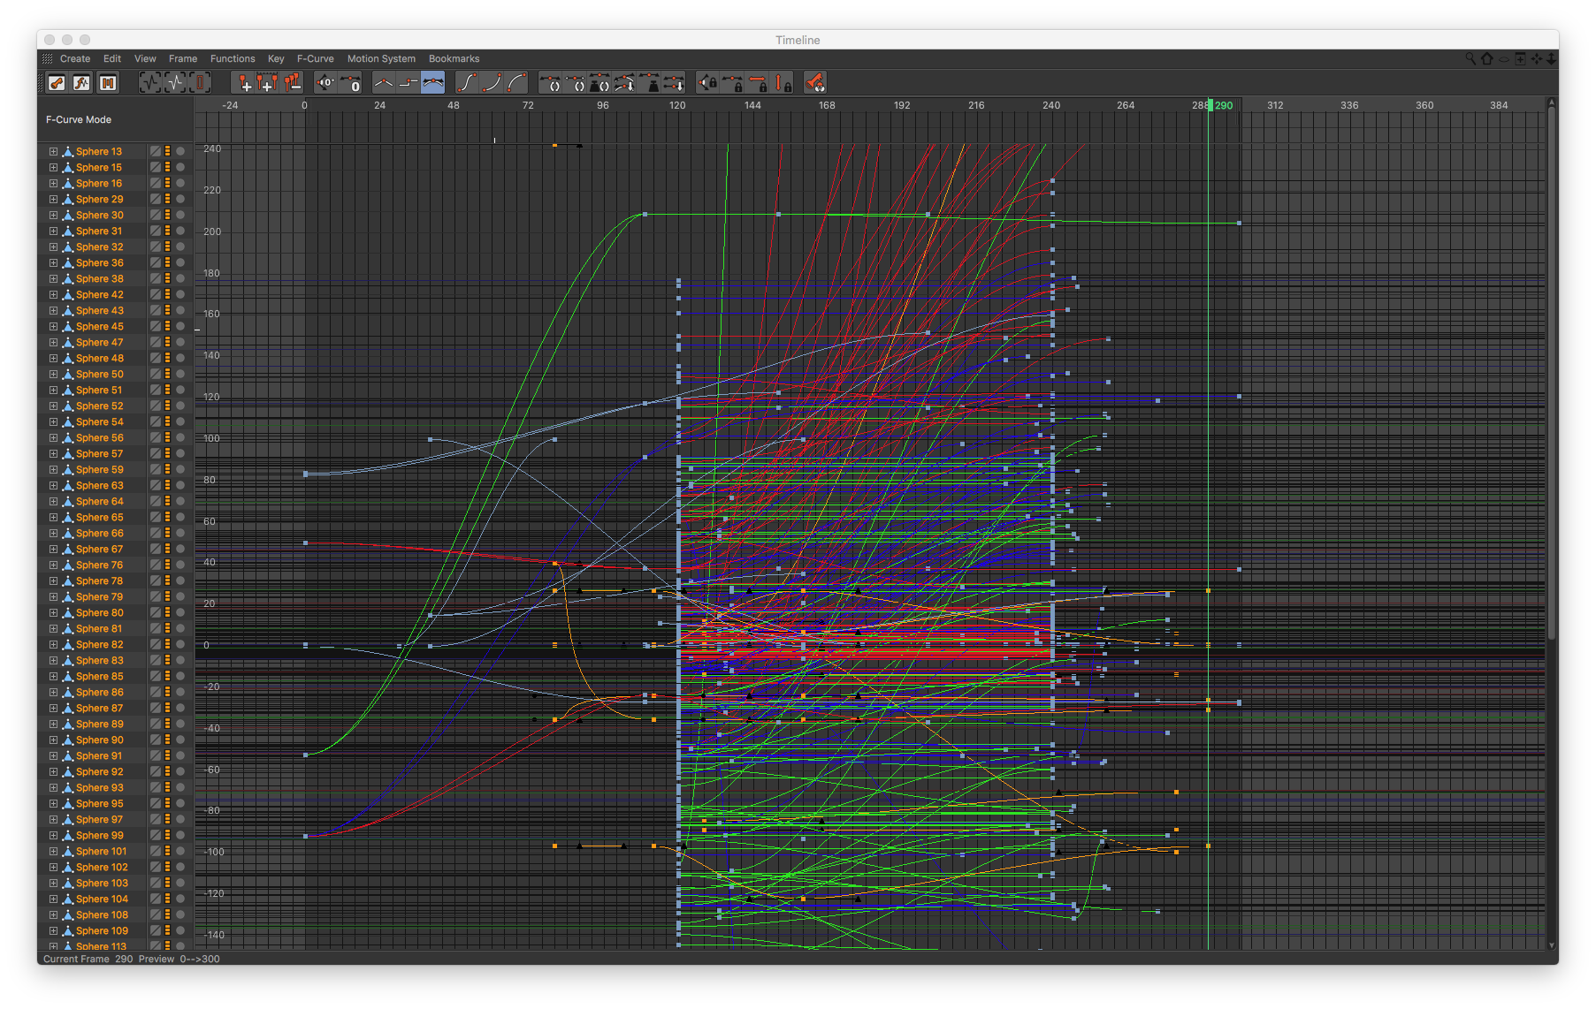Click the red key breakdown icon

pyautogui.click(x=815, y=83)
